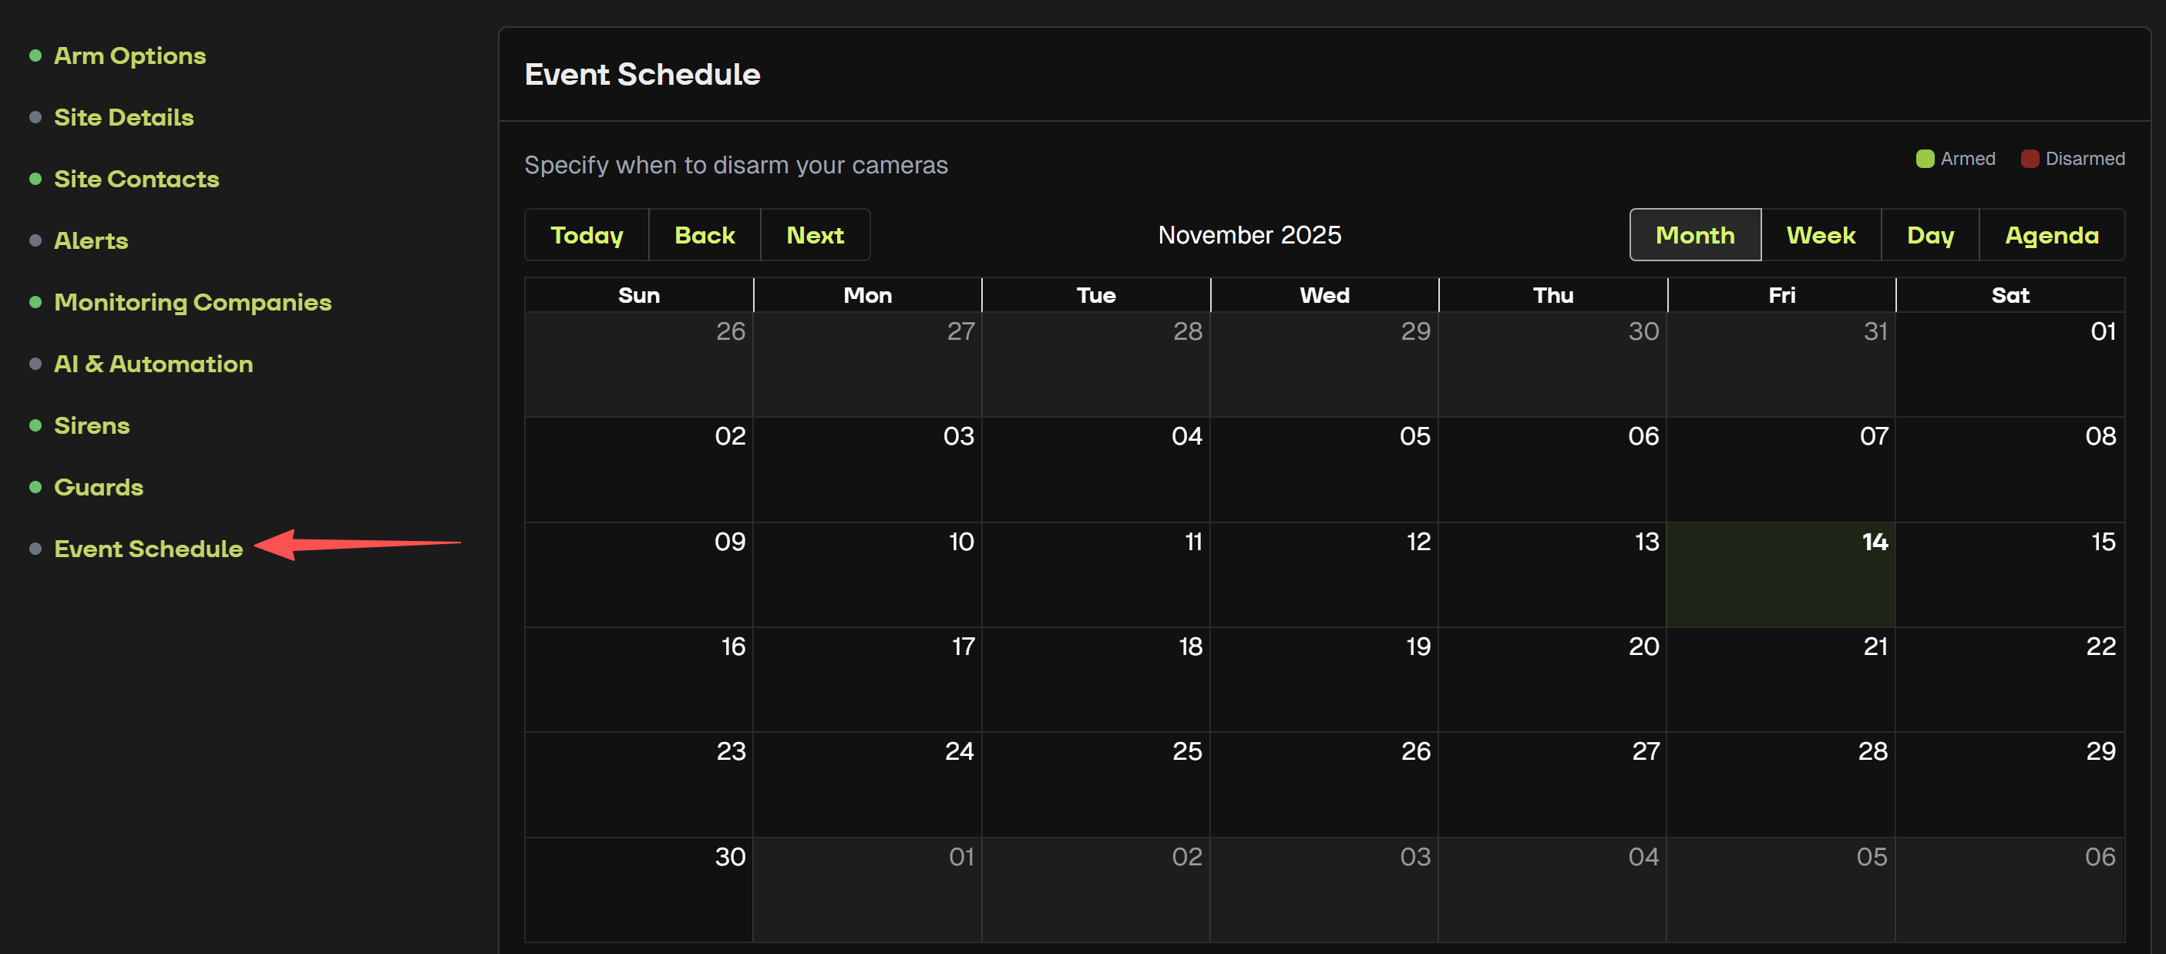Select November 14 on the calendar
2166x954 pixels.
1781,576
